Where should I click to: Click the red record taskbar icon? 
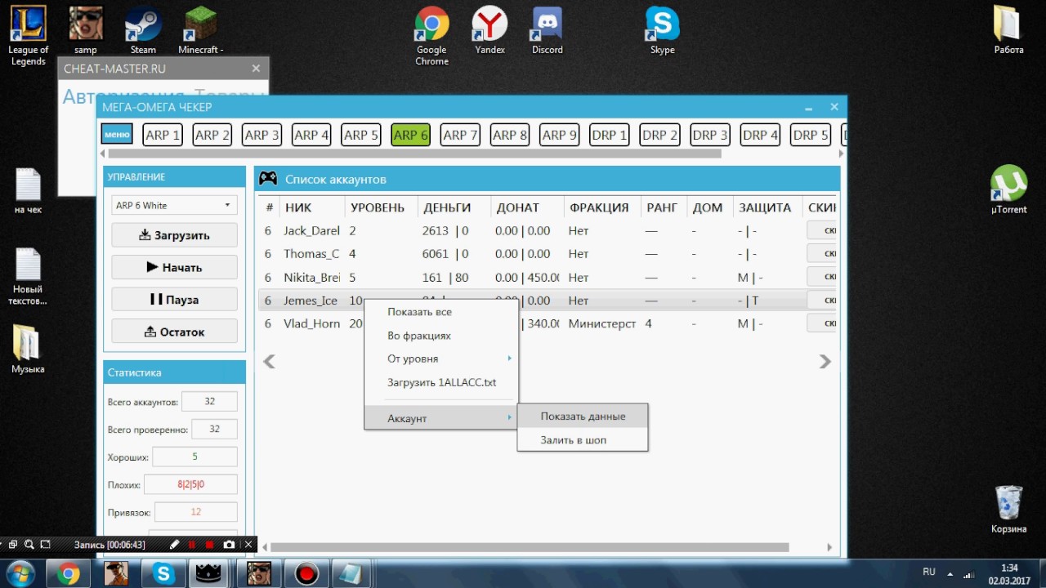coord(306,574)
